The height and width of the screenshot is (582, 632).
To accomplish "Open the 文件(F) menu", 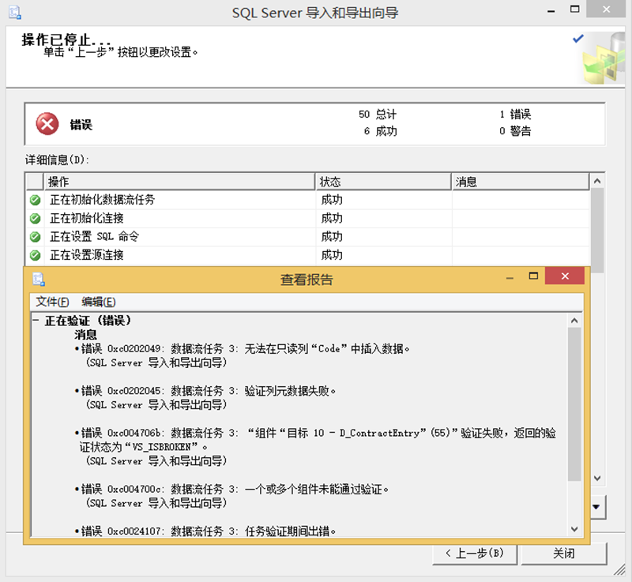I will coord(52,302).
